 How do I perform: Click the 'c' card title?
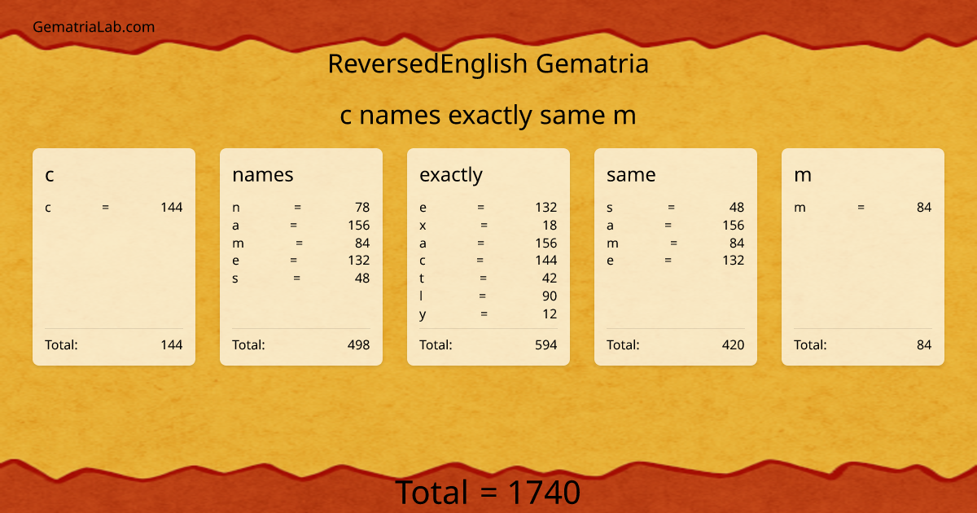coord(50,174)
